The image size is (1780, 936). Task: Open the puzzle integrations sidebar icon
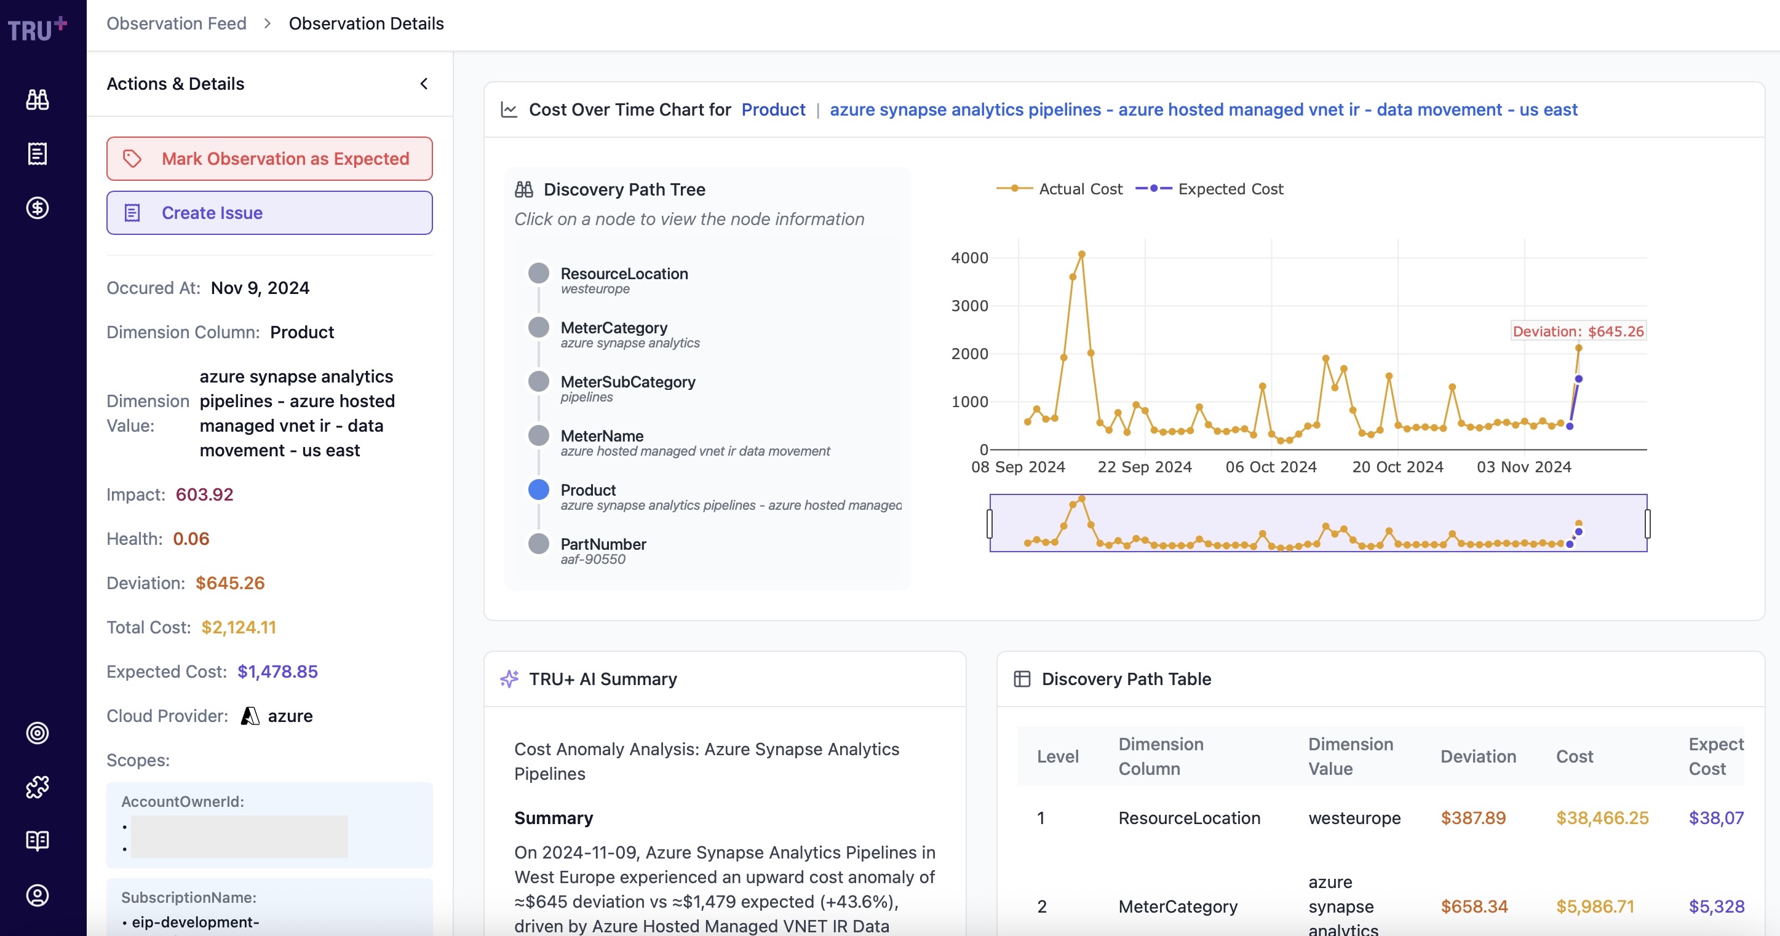[x=38, y=786]
